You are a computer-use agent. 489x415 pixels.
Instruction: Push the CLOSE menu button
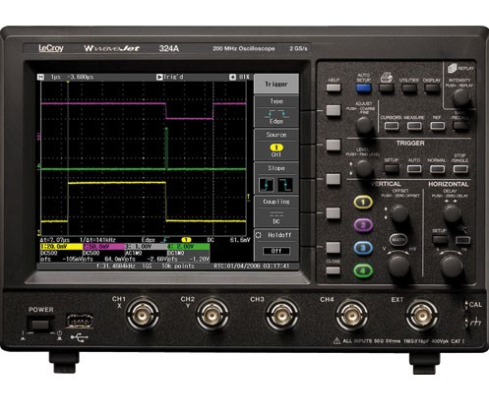tap(334, 270)
